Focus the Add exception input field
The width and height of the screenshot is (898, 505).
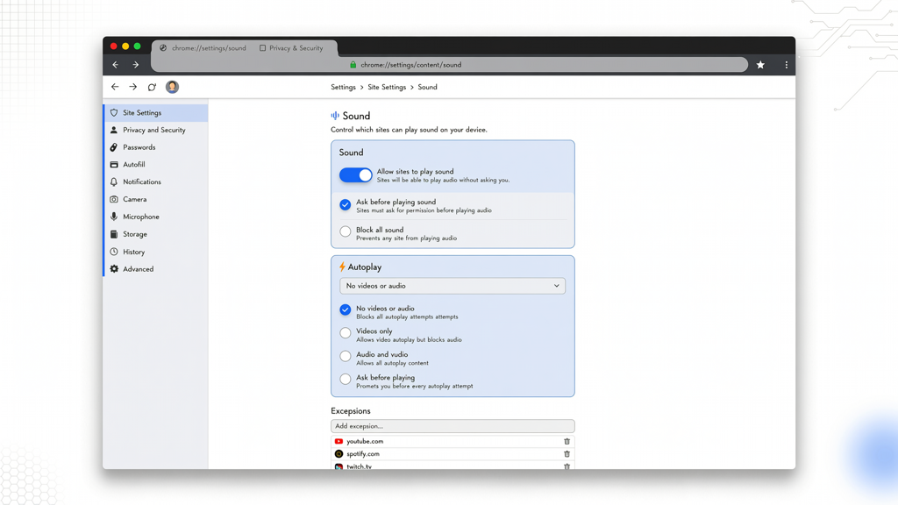coord(453,426)
